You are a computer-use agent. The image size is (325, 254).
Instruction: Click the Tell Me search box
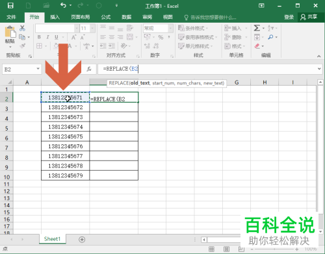[210, 18]
